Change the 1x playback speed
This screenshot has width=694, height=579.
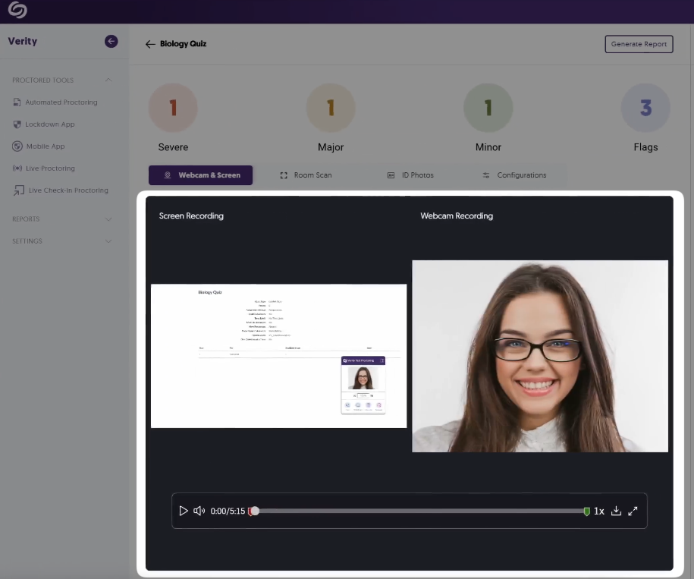coord(598,511)
